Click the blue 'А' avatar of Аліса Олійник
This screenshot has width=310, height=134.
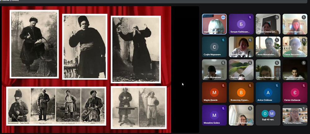click(268, 92)
